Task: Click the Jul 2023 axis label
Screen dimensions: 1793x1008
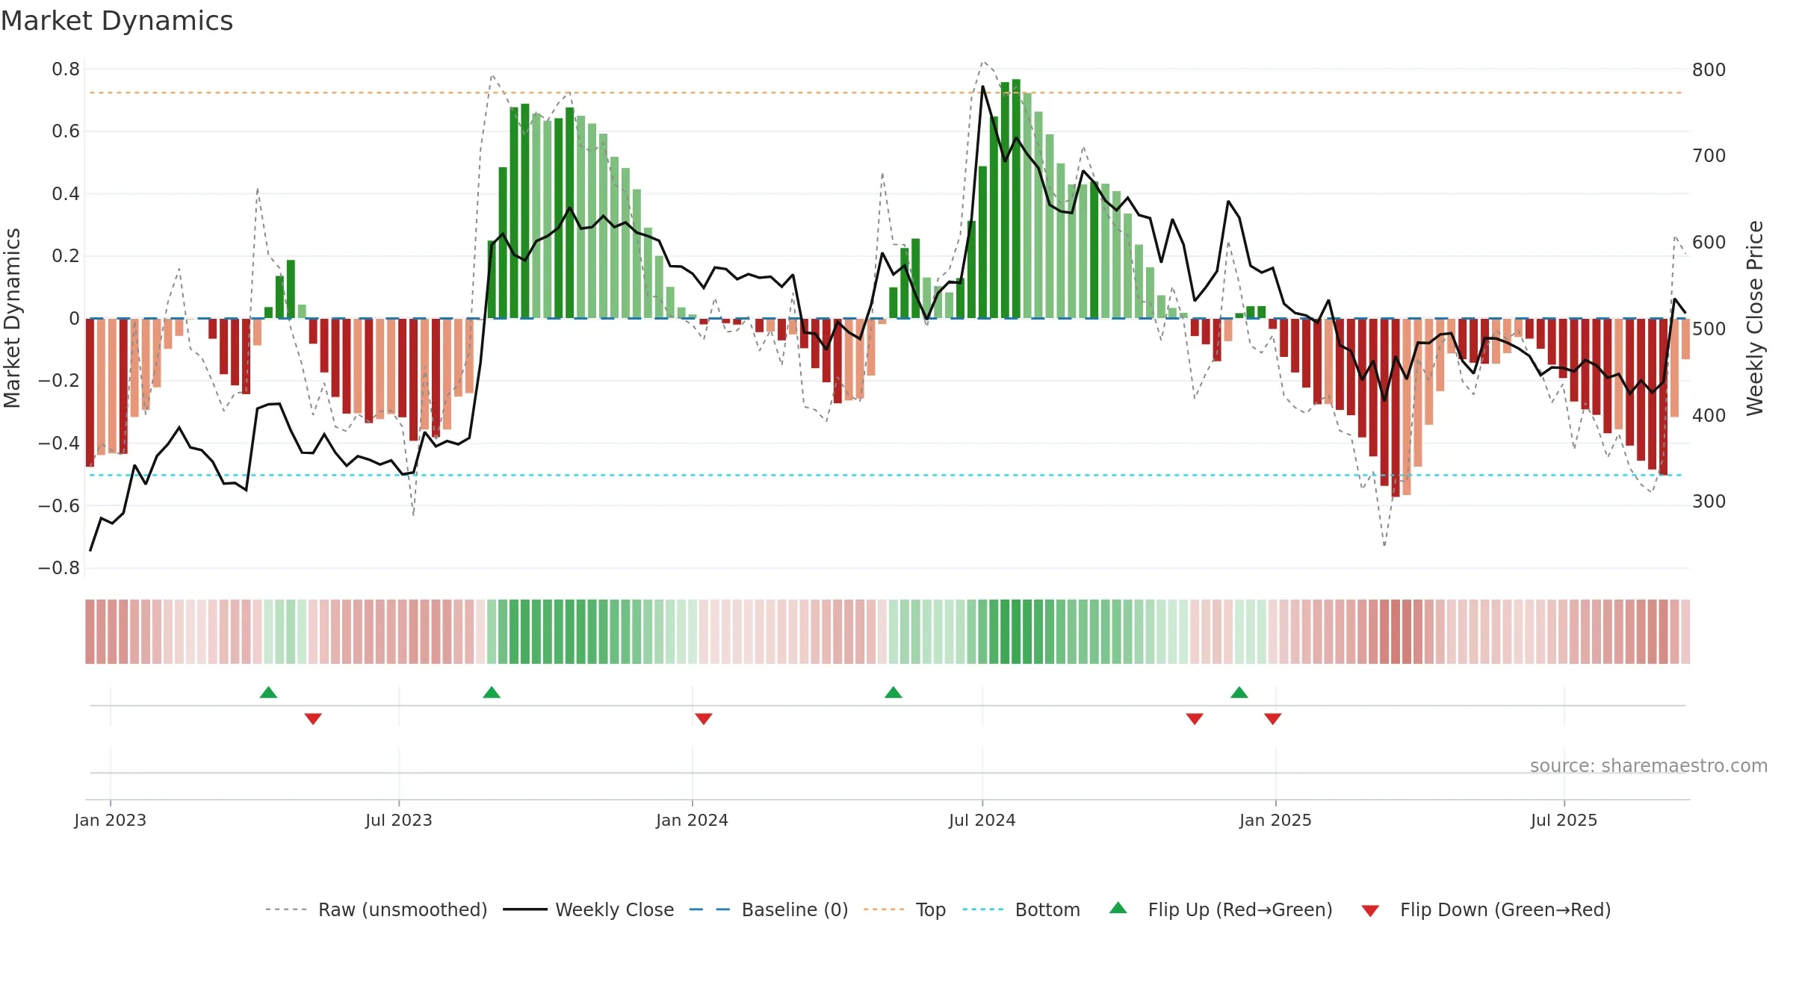Action: 399,820
